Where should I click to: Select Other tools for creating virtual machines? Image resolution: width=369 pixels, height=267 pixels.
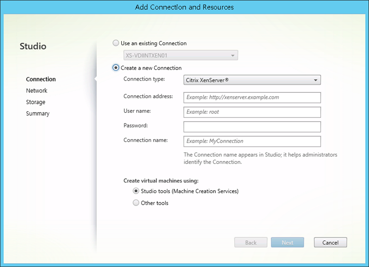136,203
